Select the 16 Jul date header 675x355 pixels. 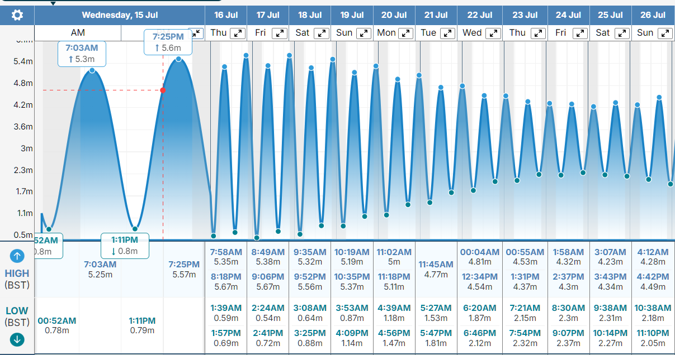[226, 15]
